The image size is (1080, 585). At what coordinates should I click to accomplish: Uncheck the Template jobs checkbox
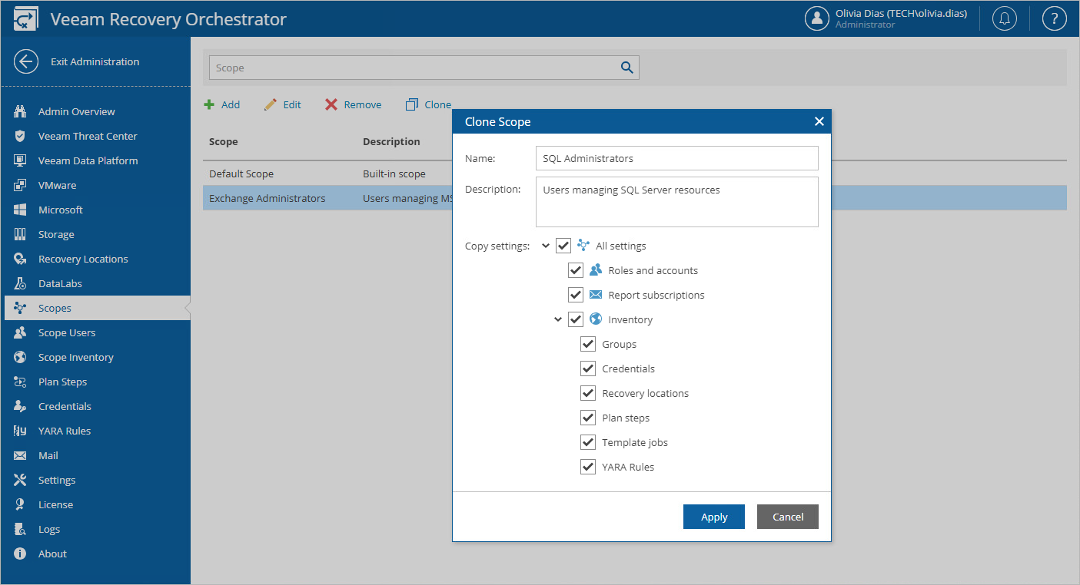tap(588, 442)
